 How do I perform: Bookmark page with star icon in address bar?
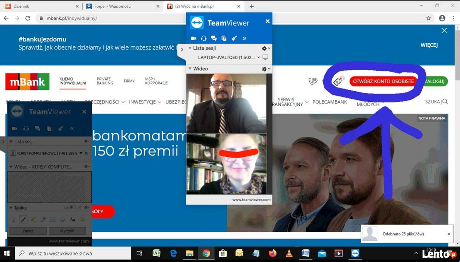pos(429,18)
